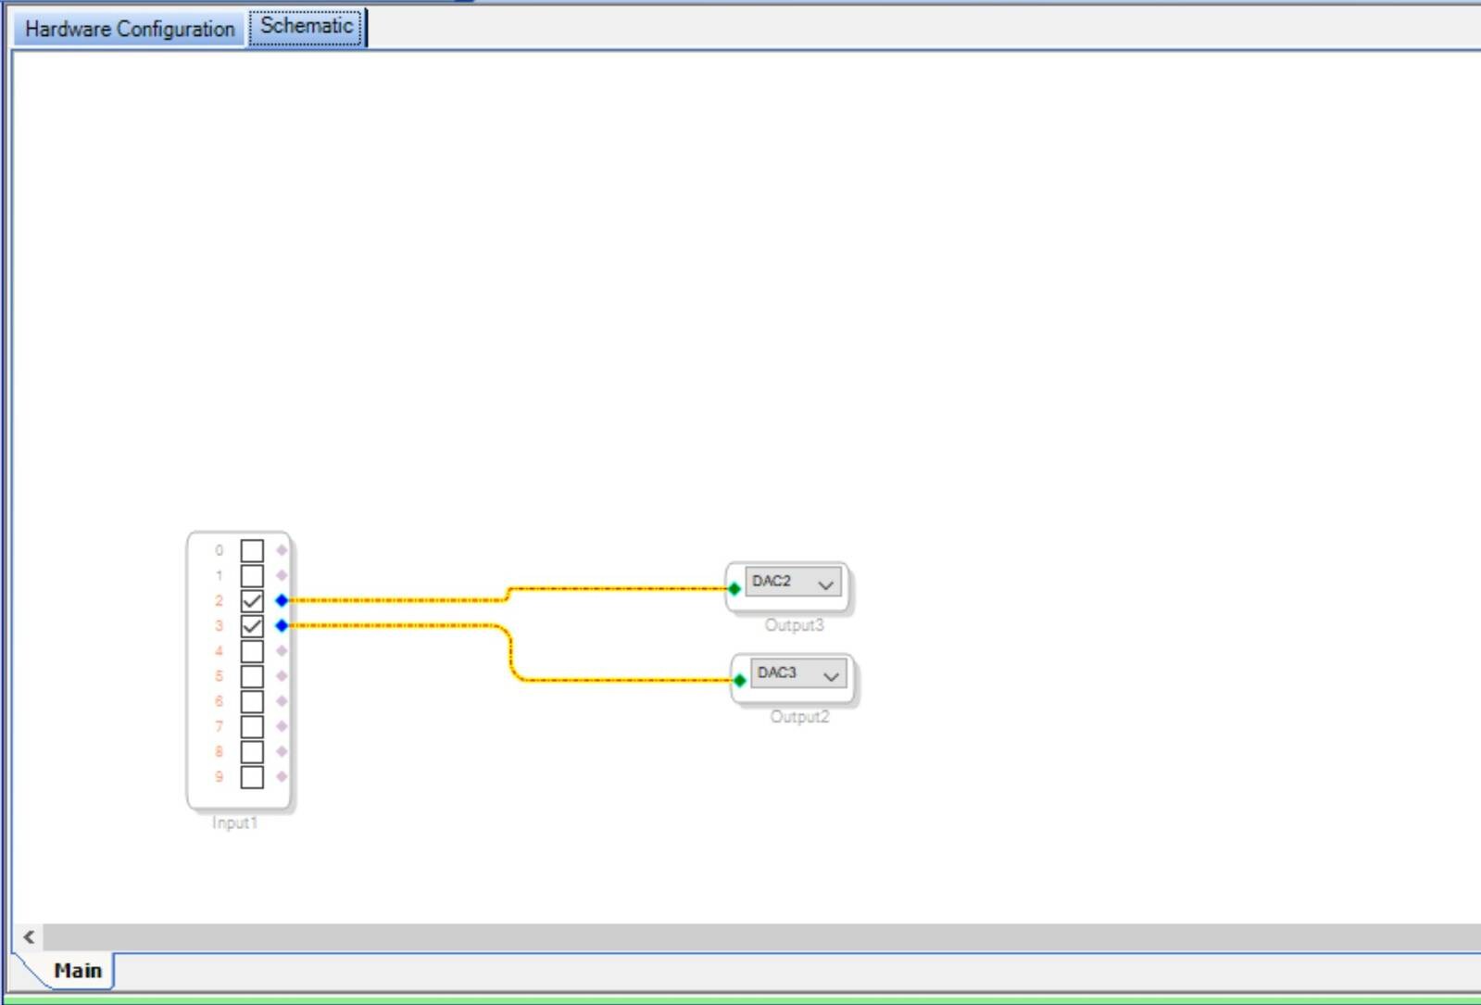
Task: Uncheck input channel 2 checkbox
Action: [x=252, y=601]
